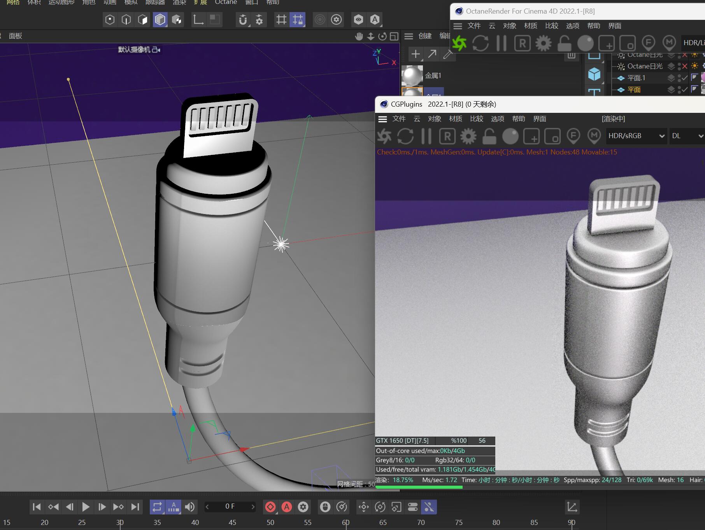705x530 pixels.
Task: Open HDR dropdown in OctaneRender window
Action: point(693,43)
